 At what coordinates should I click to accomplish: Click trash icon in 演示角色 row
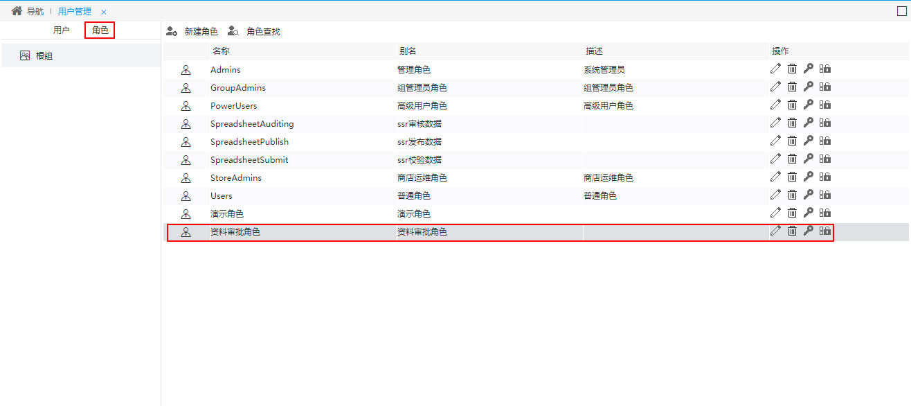point(792,213)
